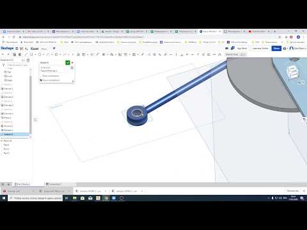Viewport: 307px width, 230px height.
Task: Select the Line sketch tool
Action: (x=26, y=54)
